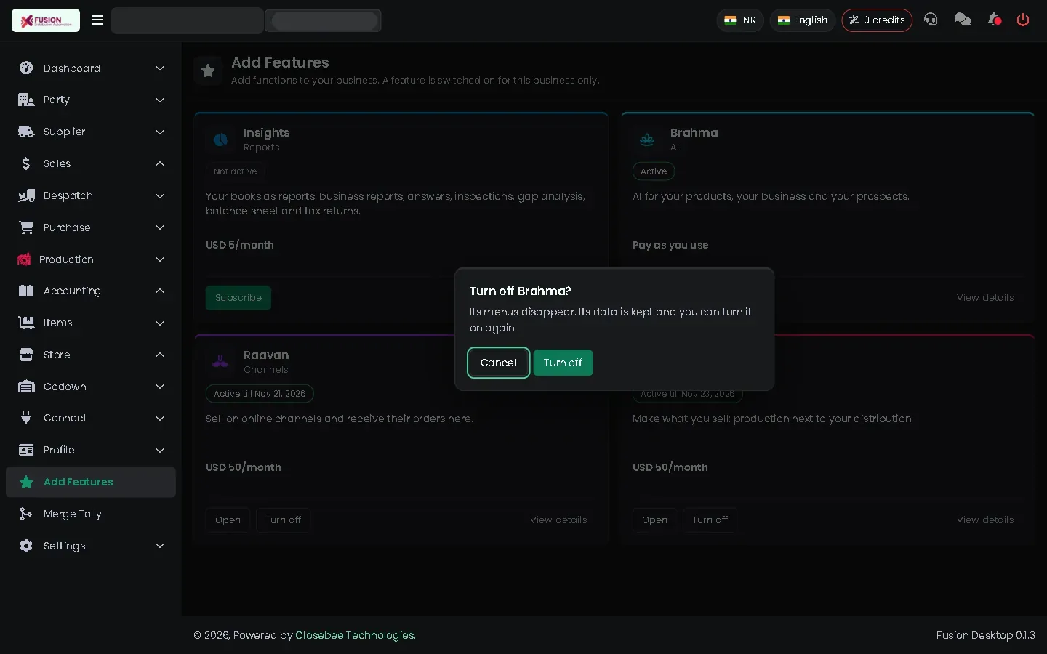Click the 0 credits button
Viewport: 1047px width, 654px height.
[877, 20]
